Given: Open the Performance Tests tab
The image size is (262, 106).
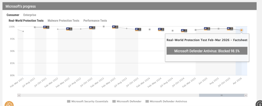Looking at the screenshot, I should pos(95,21).
